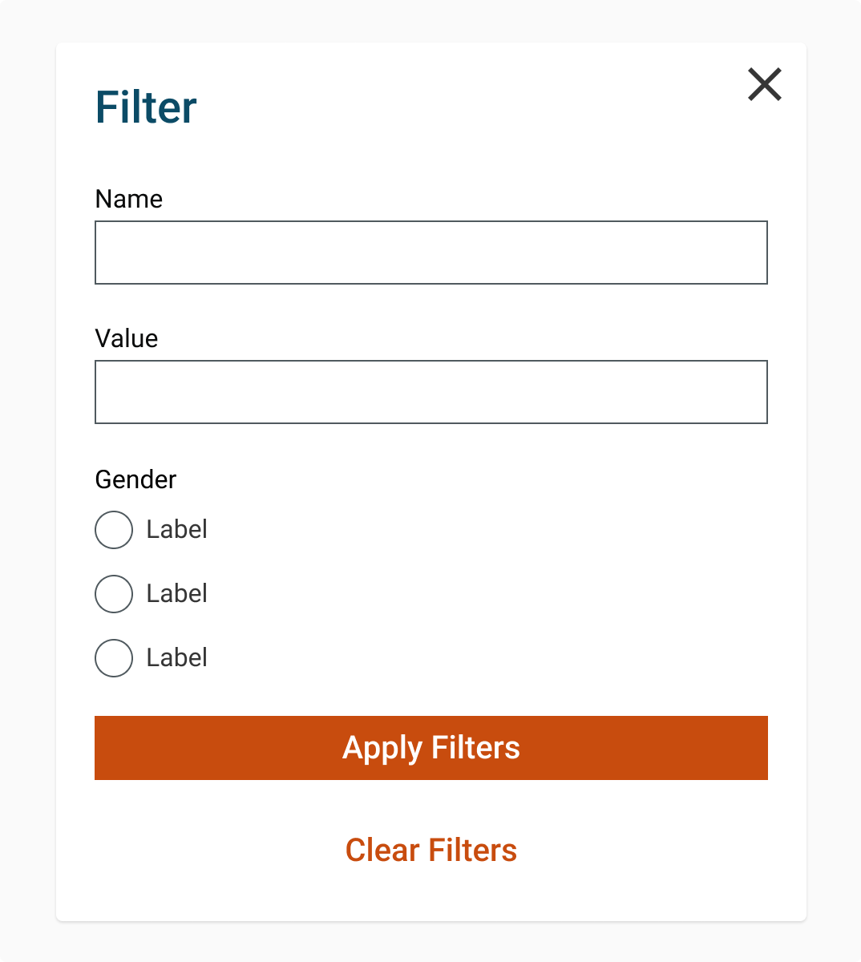The width and height of the screenshot is (861, 962).
Task: Click the Filter heading title
Action: (x=146, y=107)
